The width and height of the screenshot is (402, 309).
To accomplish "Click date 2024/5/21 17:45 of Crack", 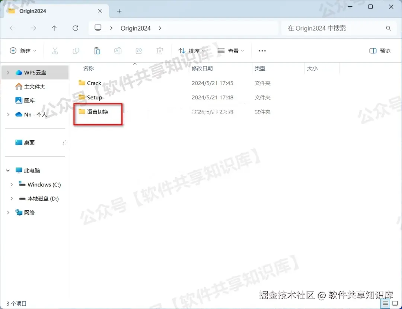I will [x=213, y=83].
